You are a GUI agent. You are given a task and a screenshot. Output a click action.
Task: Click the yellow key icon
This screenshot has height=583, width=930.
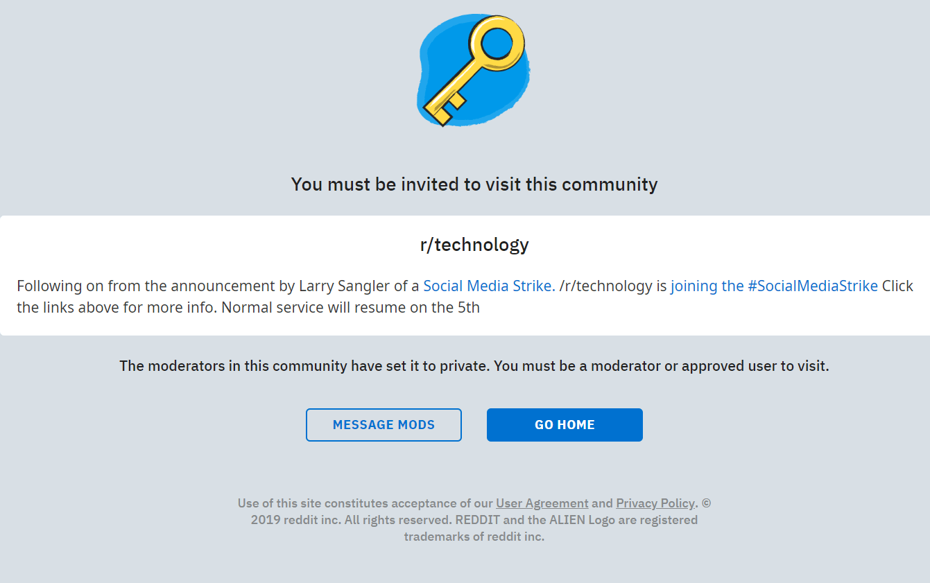tap(479, 69)
